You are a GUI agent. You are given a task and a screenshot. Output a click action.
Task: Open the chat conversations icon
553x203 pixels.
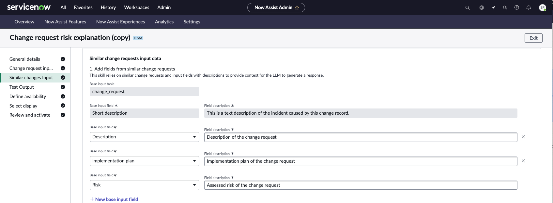pyautogui.click(x=505, y=7)
